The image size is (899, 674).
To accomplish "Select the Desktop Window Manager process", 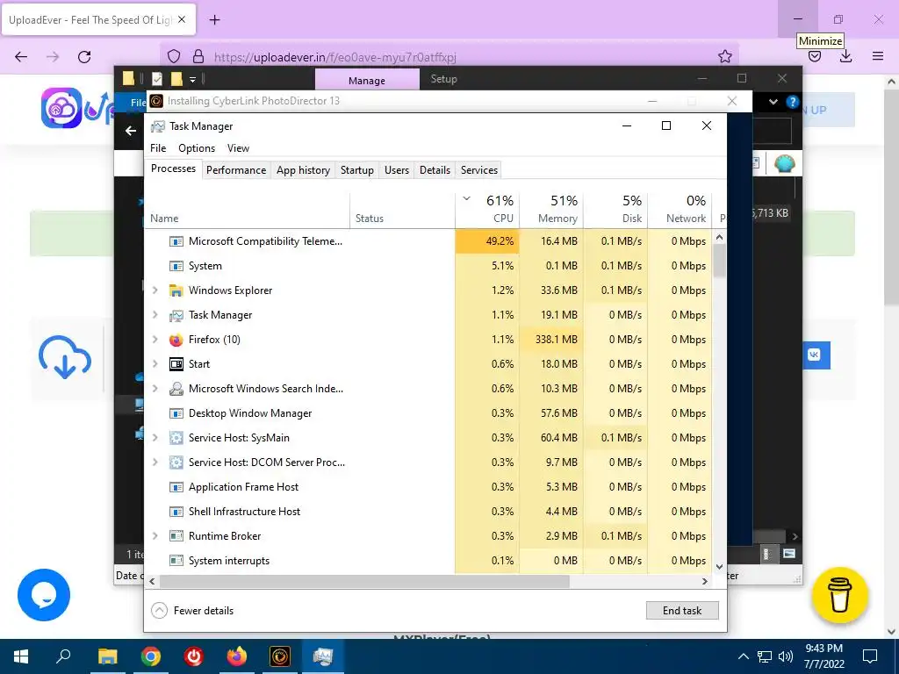I will click(x=428, y=413).
